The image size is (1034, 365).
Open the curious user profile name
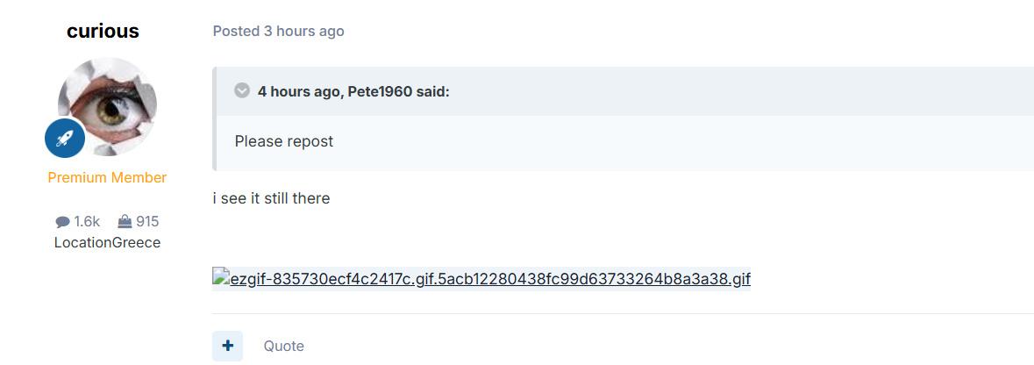[103, 32]
